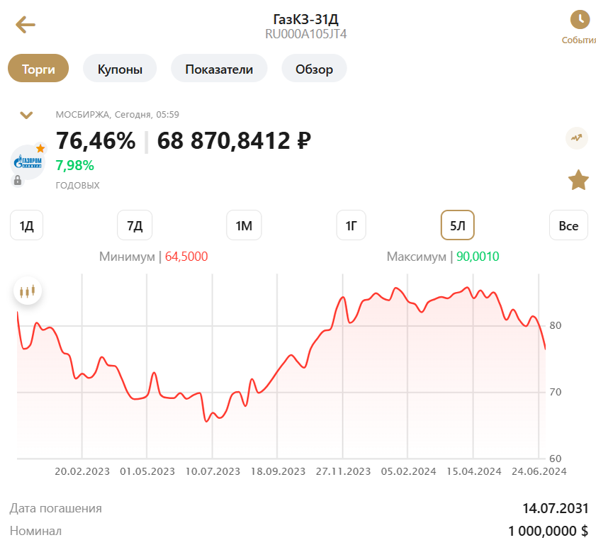Select the 7Д period option

[x=135, y=225]
